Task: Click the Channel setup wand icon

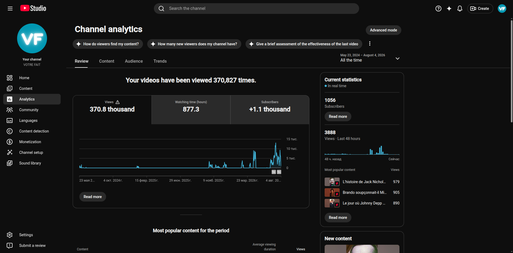Action: (x=10, y=152)
